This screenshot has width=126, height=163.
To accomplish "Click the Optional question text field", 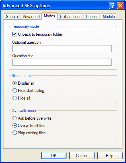I will coord(62,49).
